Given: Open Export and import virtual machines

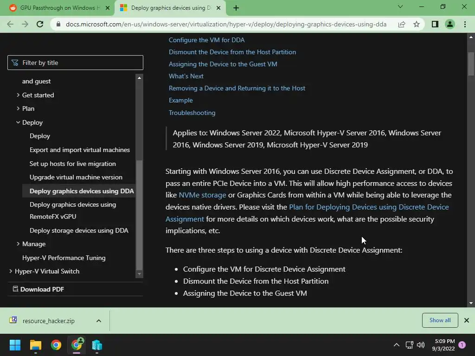Looking at the screenshot, I should 80,150.
